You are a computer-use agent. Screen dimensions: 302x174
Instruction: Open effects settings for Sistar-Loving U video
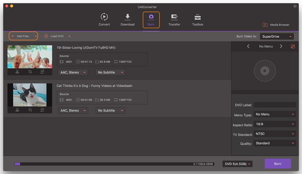click(42, 72)
